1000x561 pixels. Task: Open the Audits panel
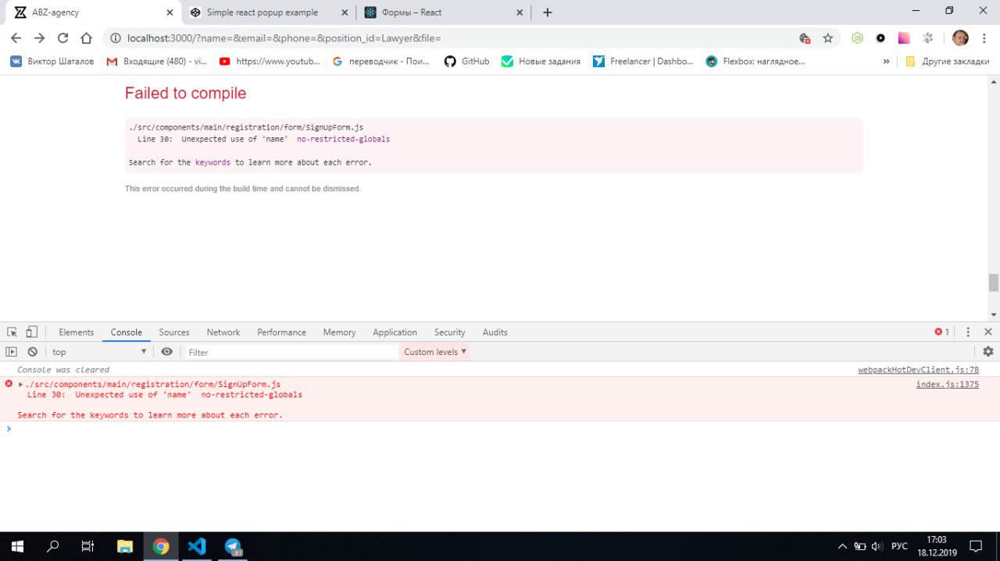(x=495, y=332)
